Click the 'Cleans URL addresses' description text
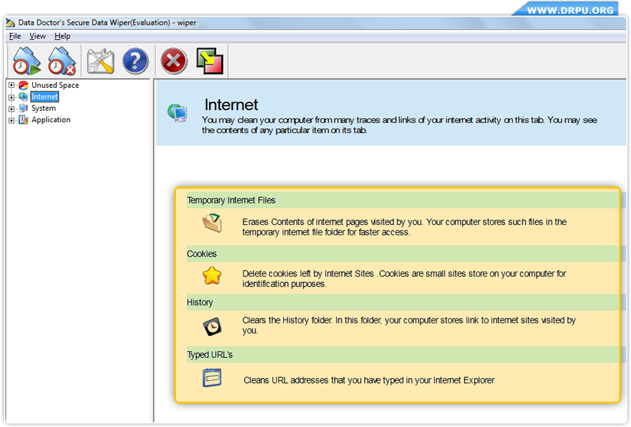This screenshot has width=631, height=427. 369,380
